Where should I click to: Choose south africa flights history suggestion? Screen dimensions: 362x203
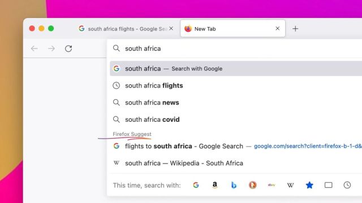click(236, 86)
